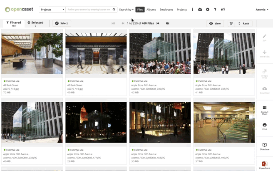
Task: Open the Rank sort dropdown
Action: 243,23
